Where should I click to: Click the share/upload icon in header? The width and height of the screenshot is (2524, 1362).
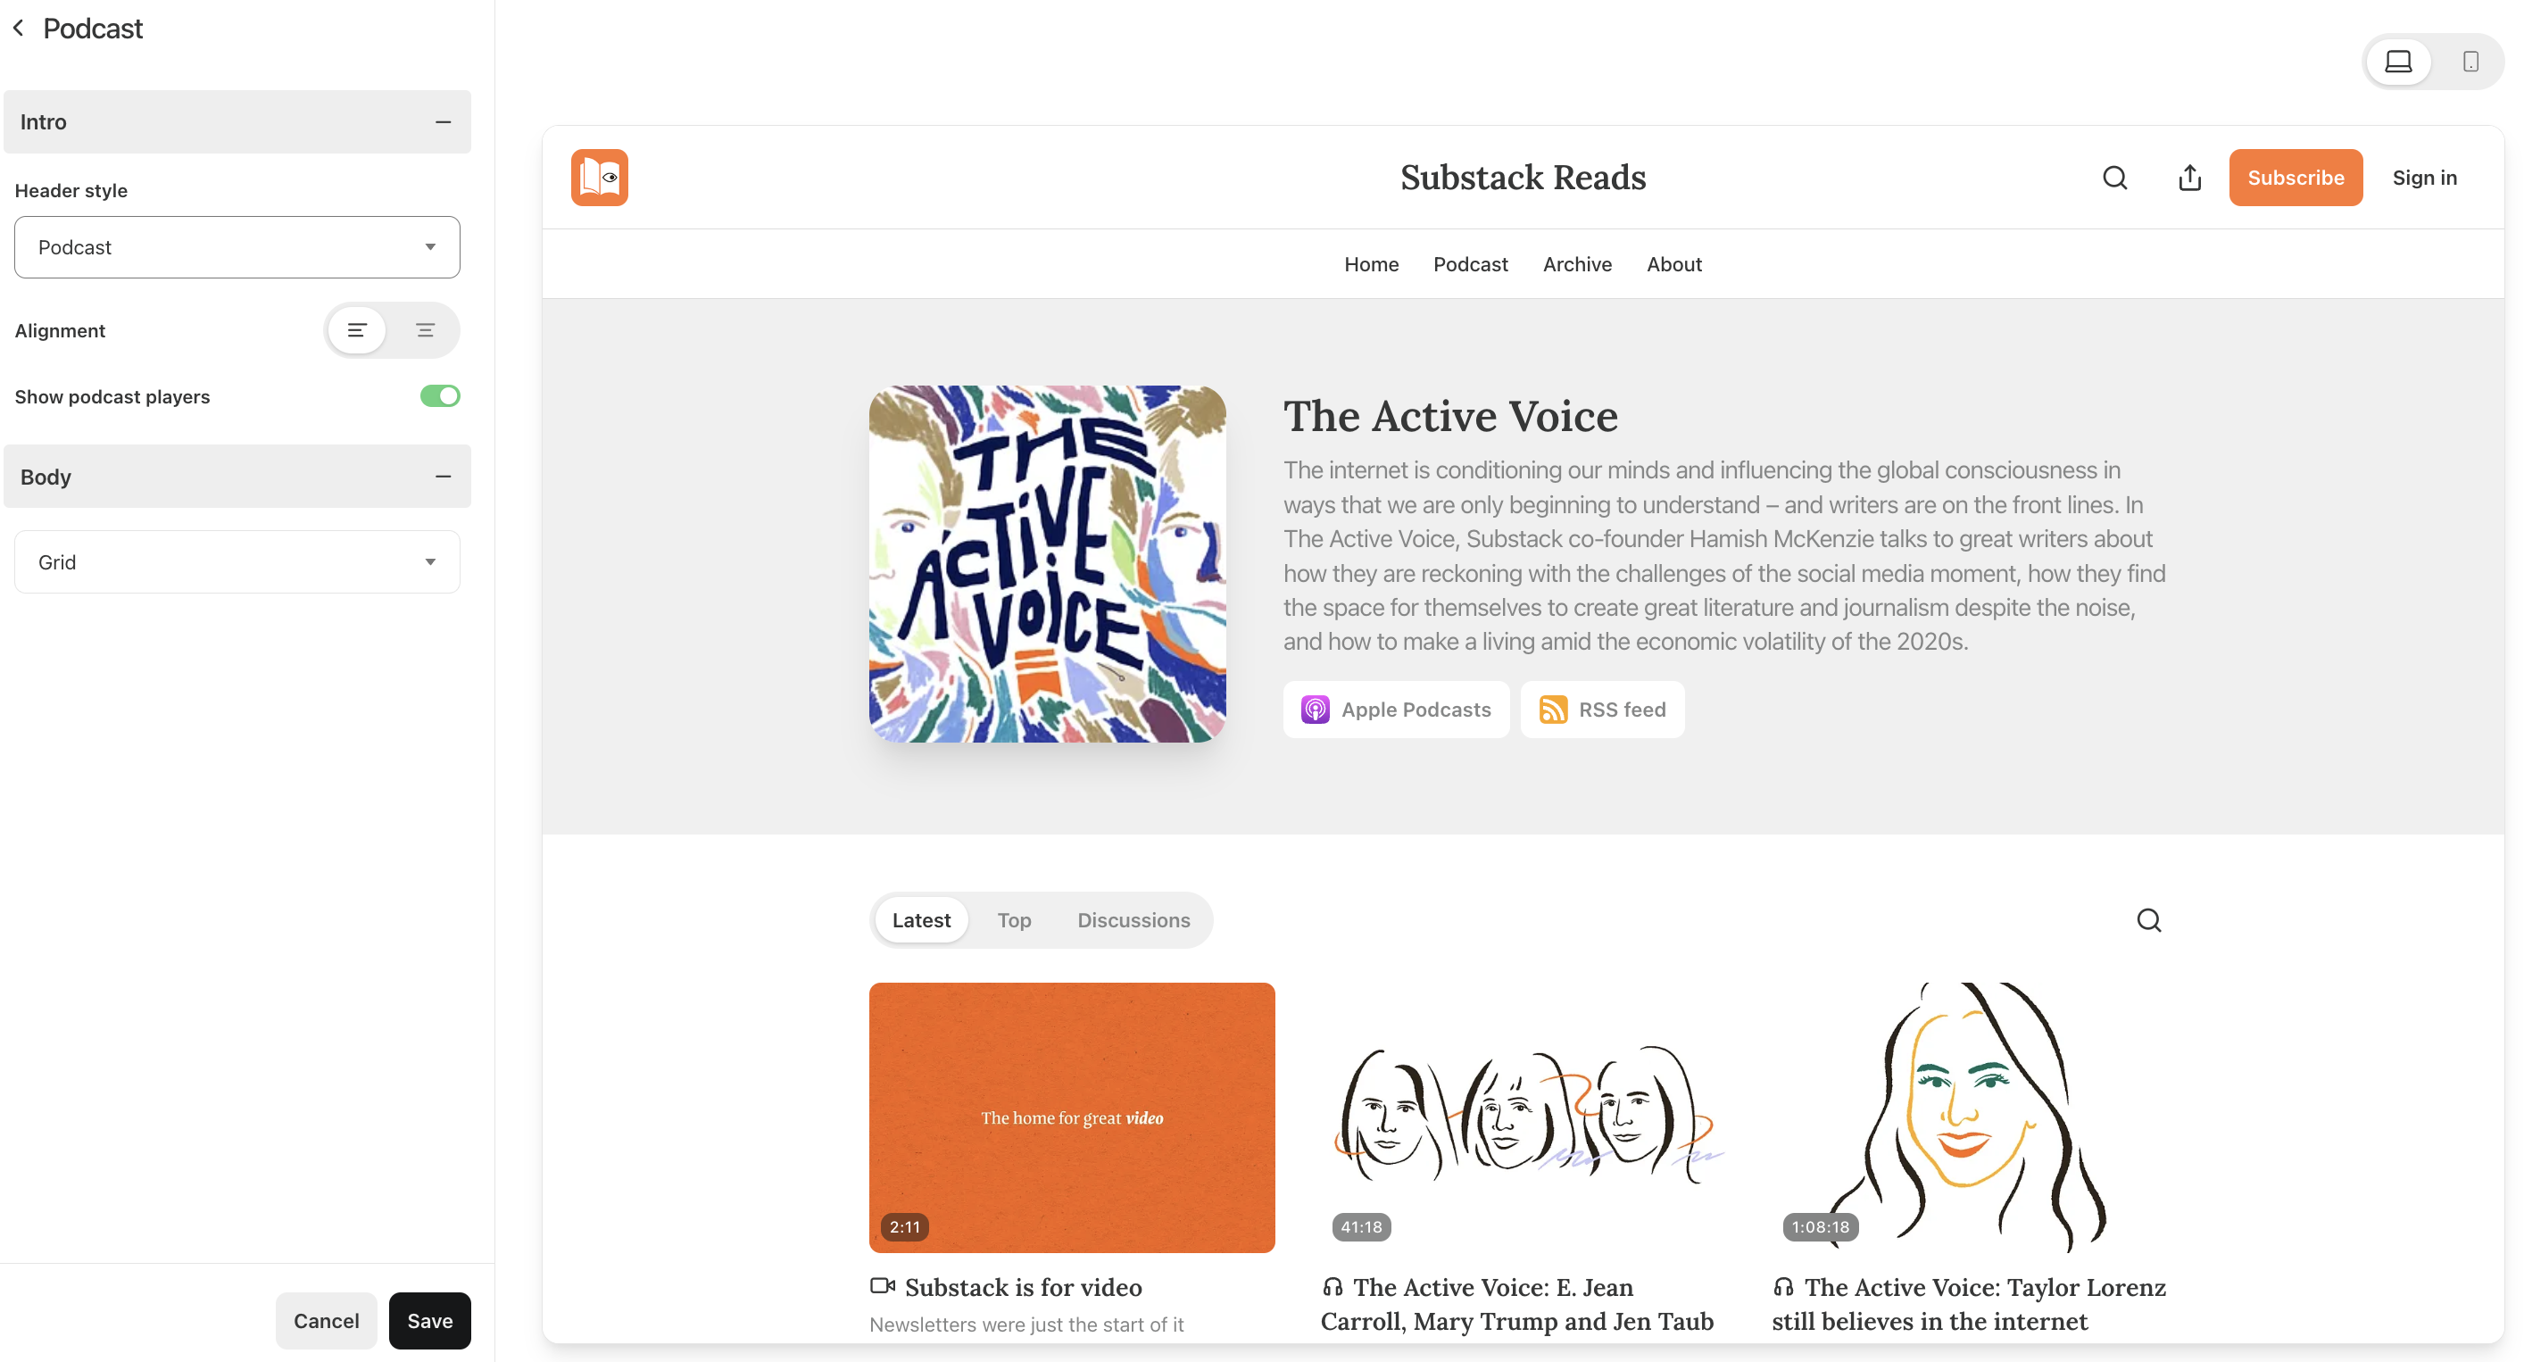(x=2190, y=176)
